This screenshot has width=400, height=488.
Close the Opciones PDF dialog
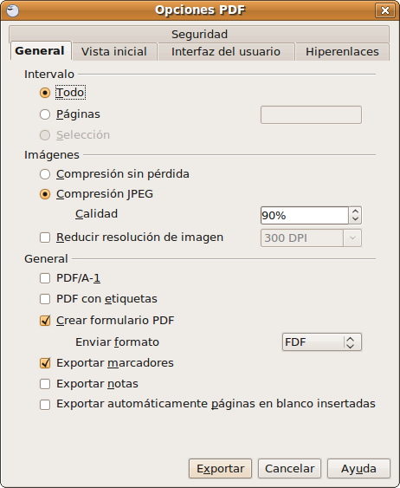tap(384, 10)
